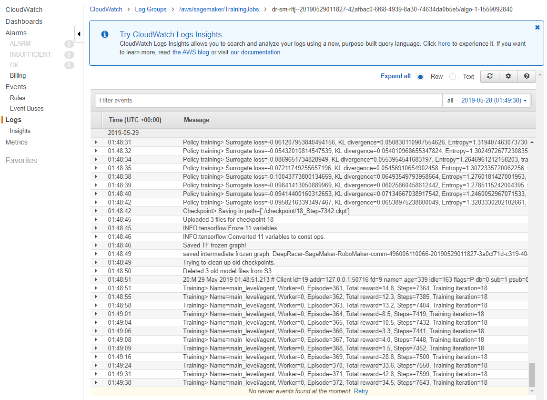Image resolution: width=547 pixels, height=400 pixels.
Task: Filter alarms by ALARM state
Action: click(20, 44)
